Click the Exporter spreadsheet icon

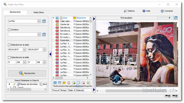88,83
